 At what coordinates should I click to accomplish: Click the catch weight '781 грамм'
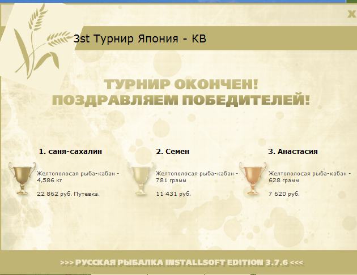coord(171,181)
